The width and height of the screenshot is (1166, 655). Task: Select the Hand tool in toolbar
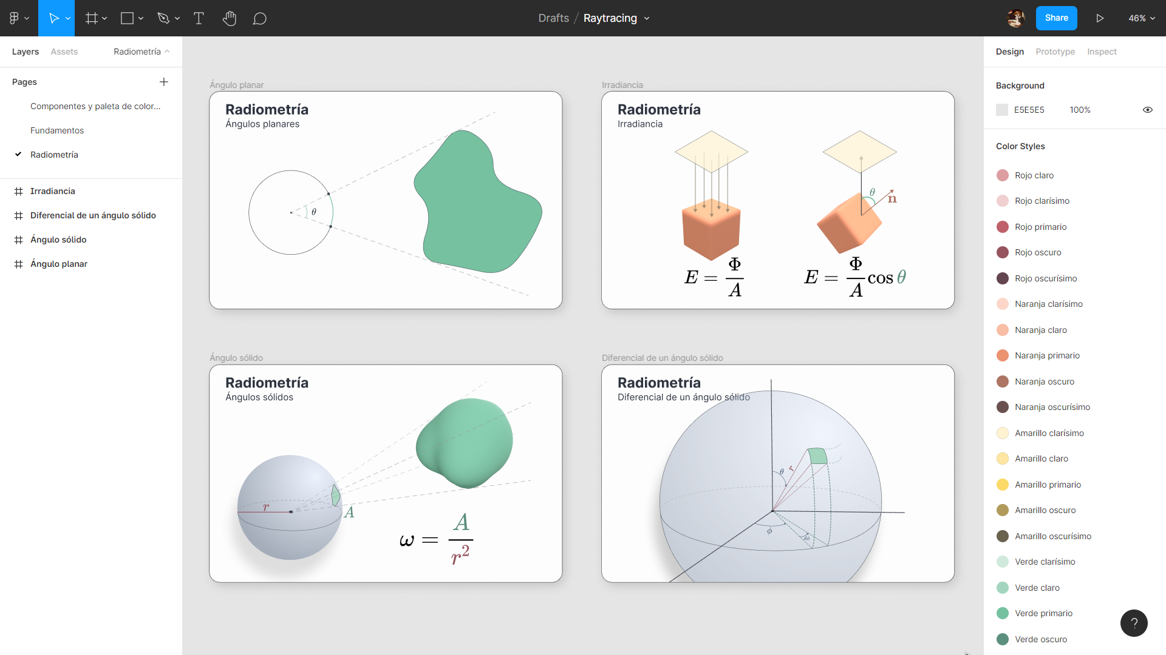click(x=228, y=18)
